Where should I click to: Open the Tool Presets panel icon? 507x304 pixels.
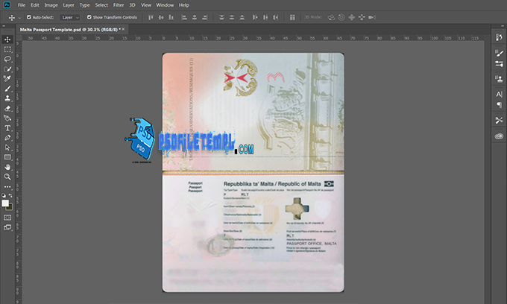point(499,120)
